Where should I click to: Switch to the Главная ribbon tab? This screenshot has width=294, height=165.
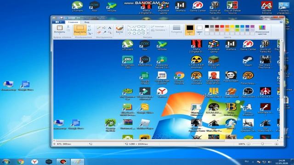(73, 22)
